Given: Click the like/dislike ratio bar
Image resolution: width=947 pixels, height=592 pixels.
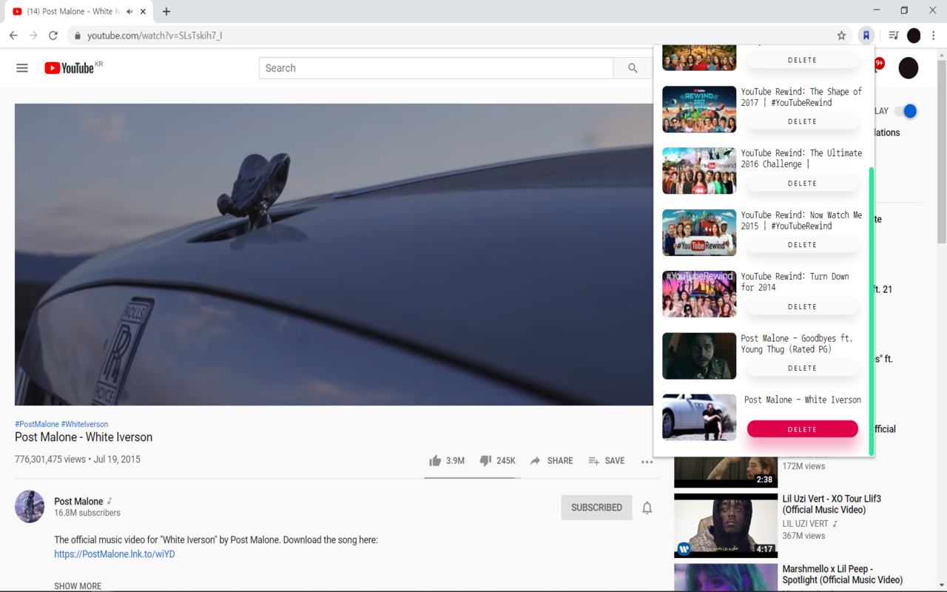Looking at the screenshot, I should point(471,478).
